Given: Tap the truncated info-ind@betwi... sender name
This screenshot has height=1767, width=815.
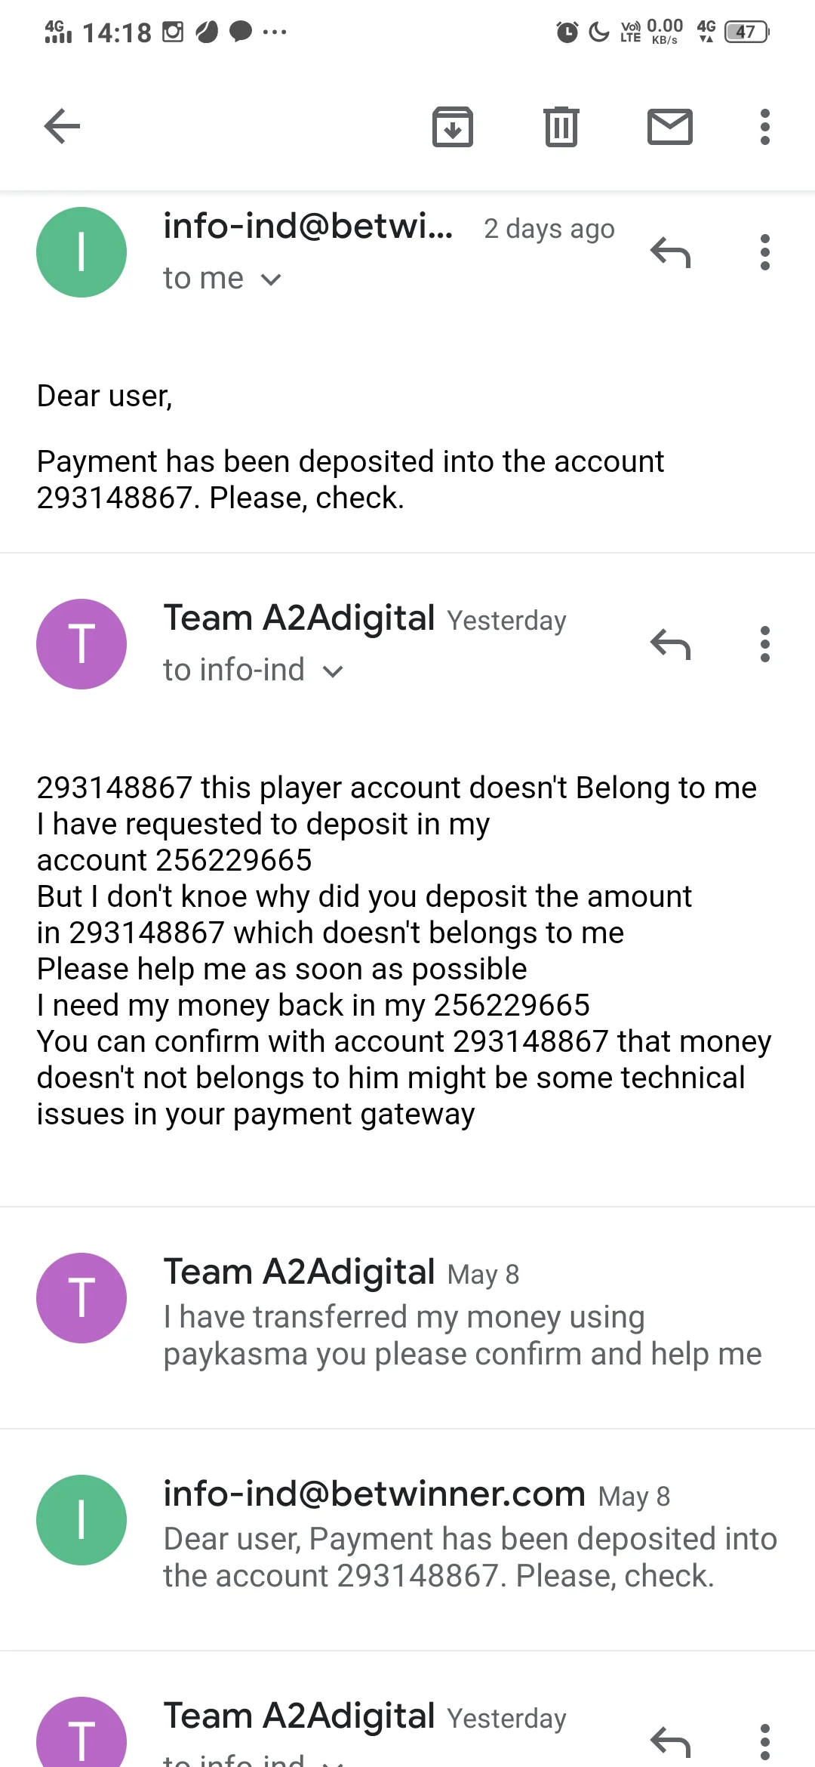Looking at the screenshot, I should click(x=308, y=227).
